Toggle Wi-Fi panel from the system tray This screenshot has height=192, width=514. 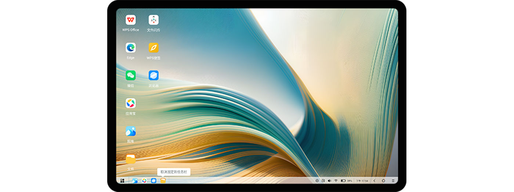336,181
